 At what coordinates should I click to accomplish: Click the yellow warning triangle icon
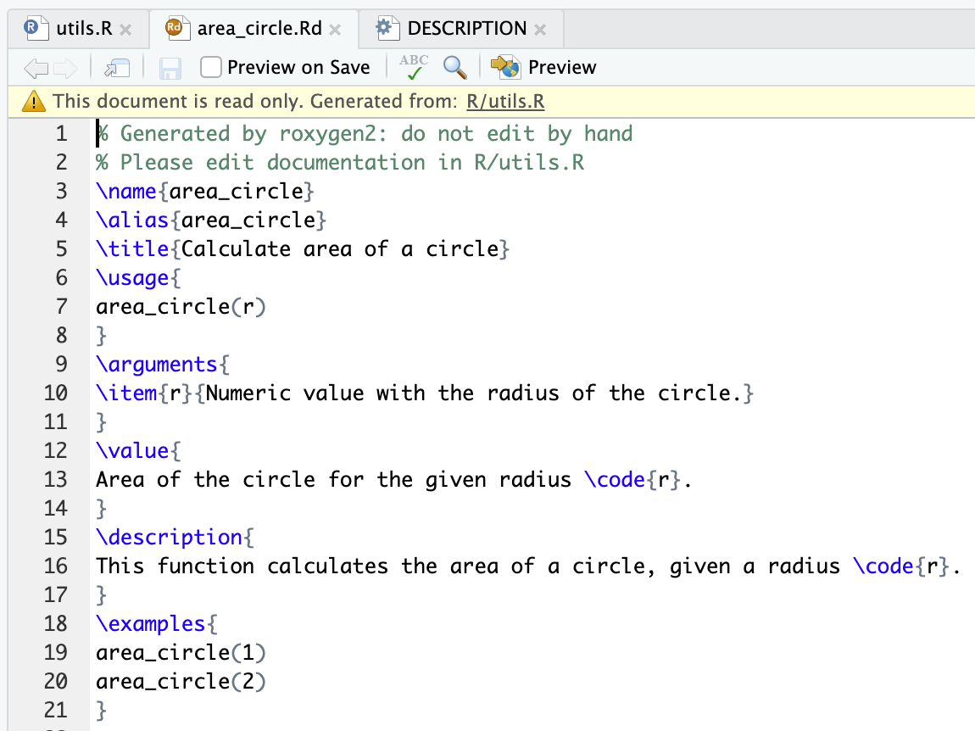tap(34, 102)
